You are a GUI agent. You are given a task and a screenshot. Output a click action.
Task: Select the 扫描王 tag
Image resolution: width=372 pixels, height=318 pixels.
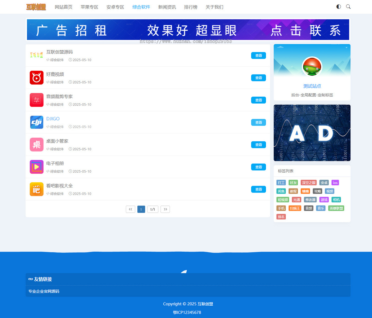(x=295, y=208)
